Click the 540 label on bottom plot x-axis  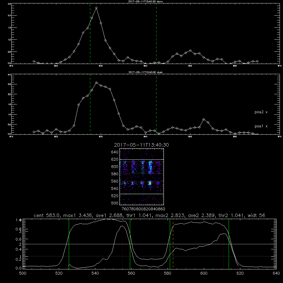click(95, 273)
